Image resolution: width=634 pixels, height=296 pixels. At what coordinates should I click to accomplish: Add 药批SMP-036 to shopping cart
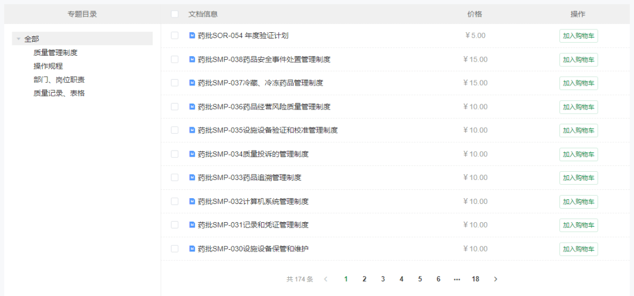[579, 107]
